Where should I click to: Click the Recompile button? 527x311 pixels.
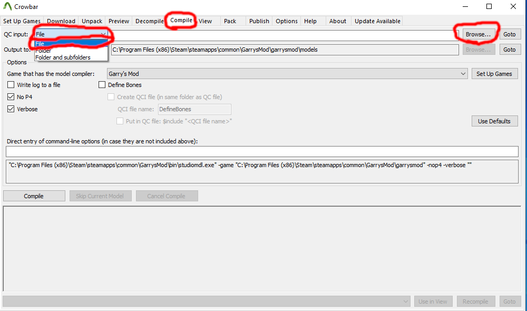pos(475,302)
